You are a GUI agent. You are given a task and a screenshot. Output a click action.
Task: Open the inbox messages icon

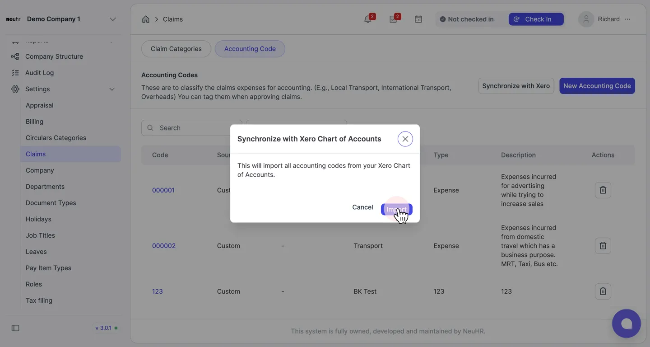click(x=393, y=19)
